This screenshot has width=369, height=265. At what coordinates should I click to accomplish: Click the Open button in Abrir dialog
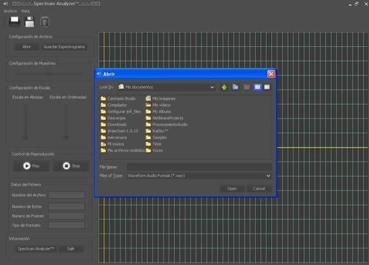(232, 189)
